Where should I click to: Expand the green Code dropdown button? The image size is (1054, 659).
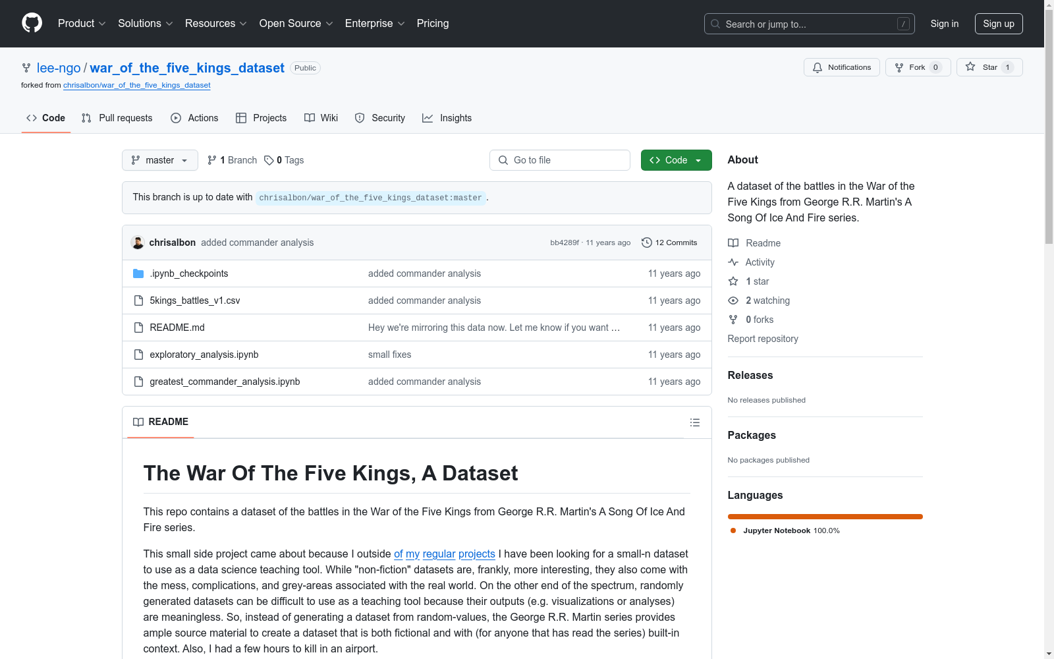677,160
